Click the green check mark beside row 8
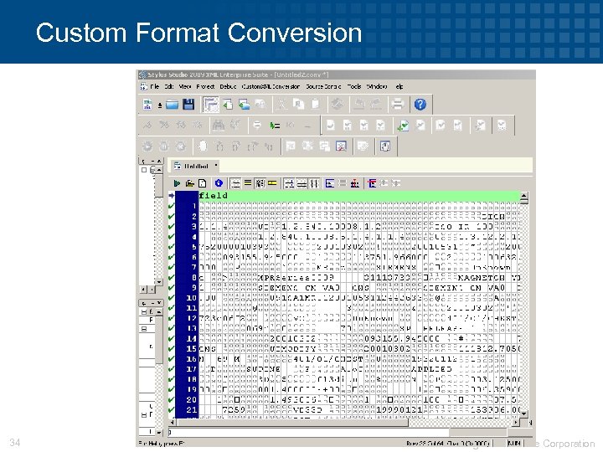The height and width of the screenshot is (452, 603). 172,277
